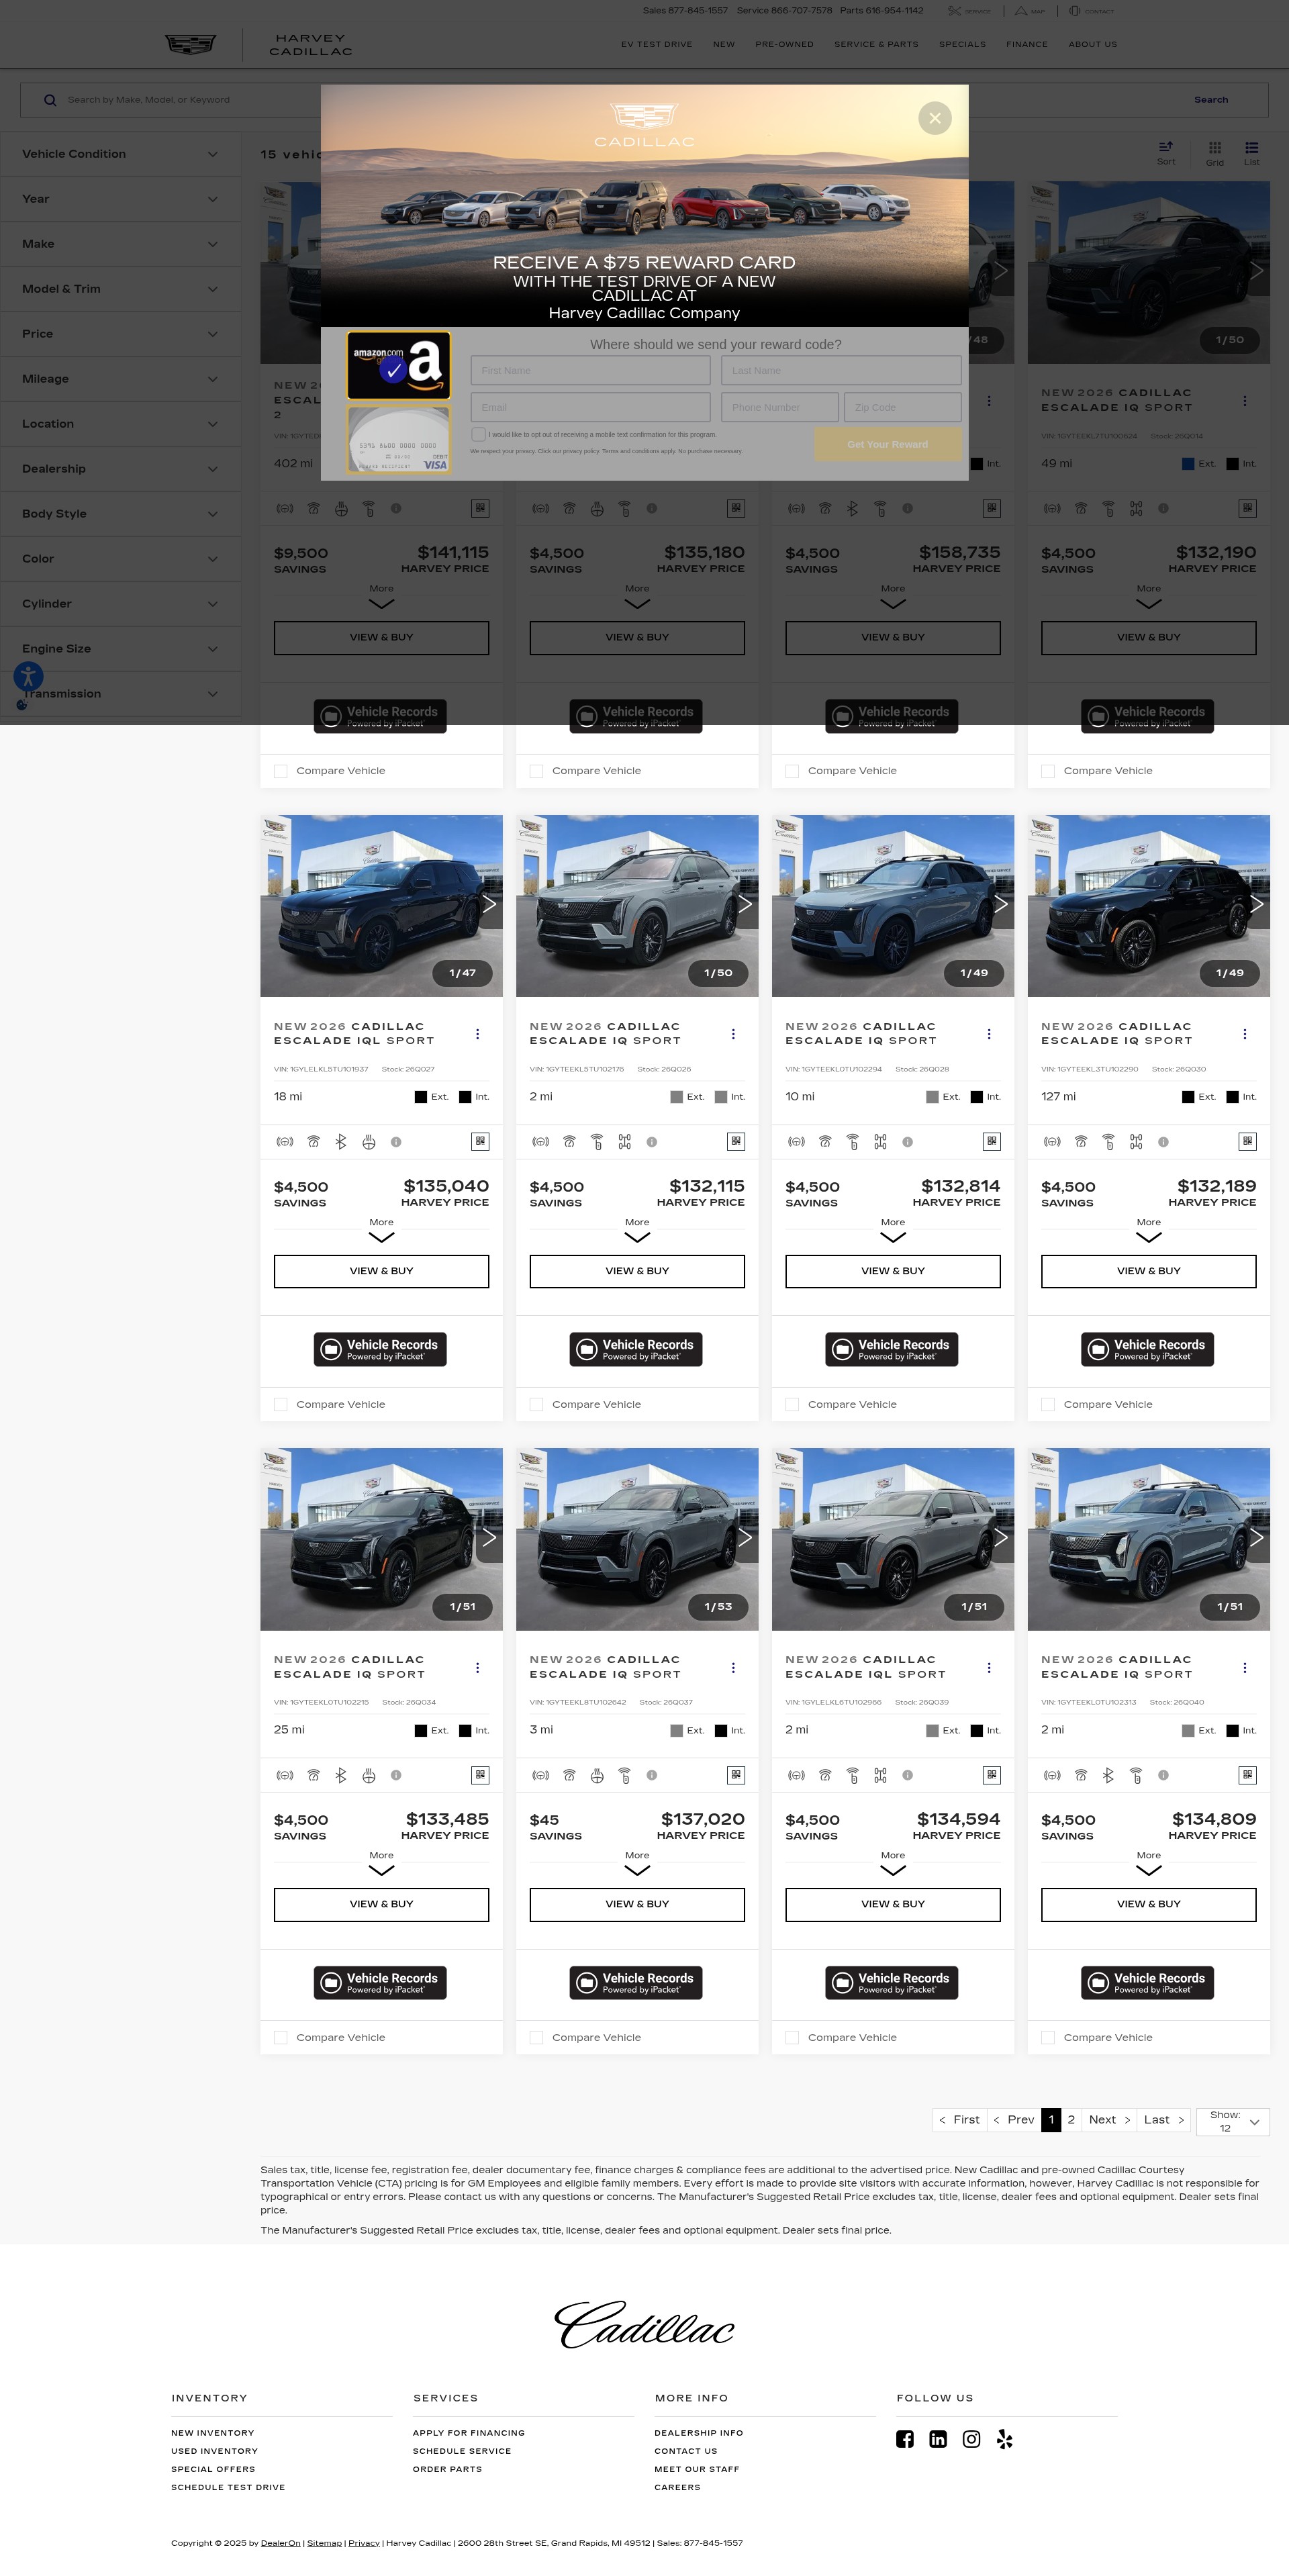
Task: Expand Model & Trim filter
Action: click(x=120, y=289)
